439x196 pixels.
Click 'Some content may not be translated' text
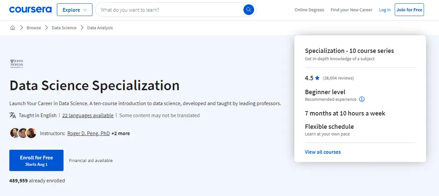160,115
